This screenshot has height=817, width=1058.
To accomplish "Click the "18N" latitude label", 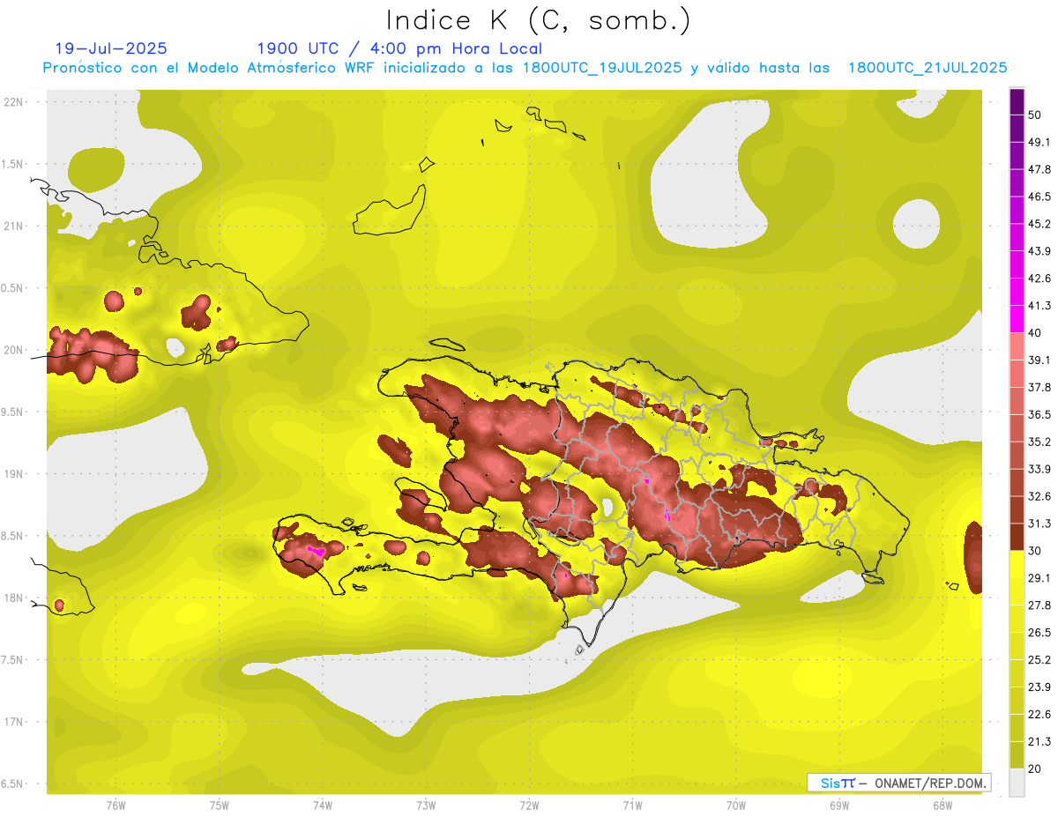I will tap(13, 598).
